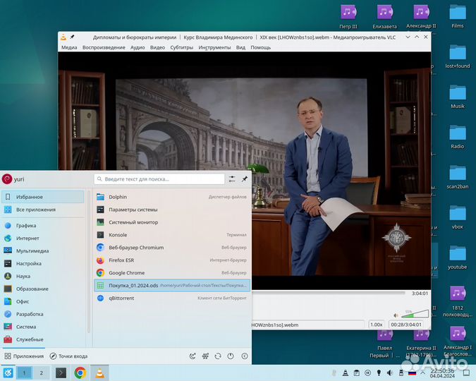Start qBittorrent from the favorites list
This screenshot has width=476, height=381.
pos(121,298)
